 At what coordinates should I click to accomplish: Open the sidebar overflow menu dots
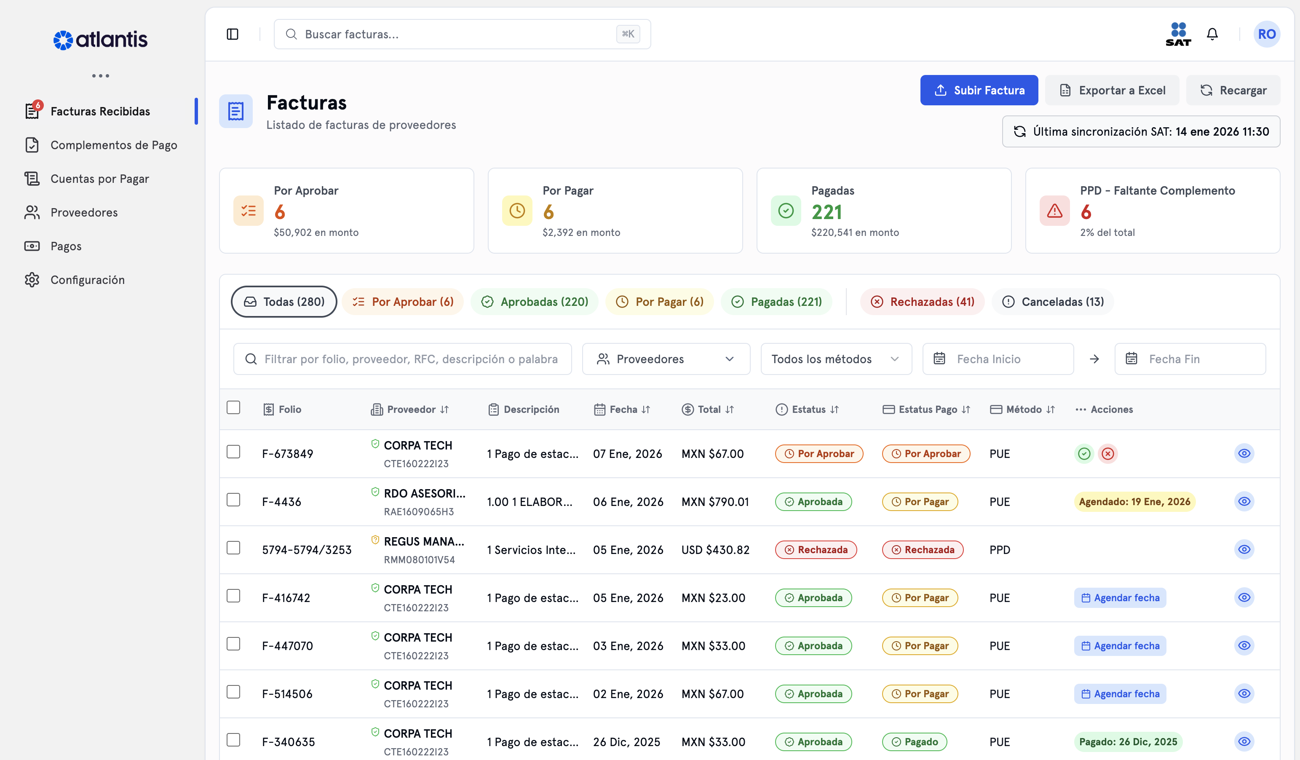[x=100, y=76]
